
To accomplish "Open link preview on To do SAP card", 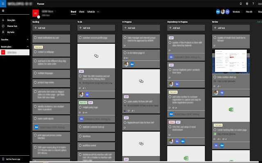I will click(96, 56).
